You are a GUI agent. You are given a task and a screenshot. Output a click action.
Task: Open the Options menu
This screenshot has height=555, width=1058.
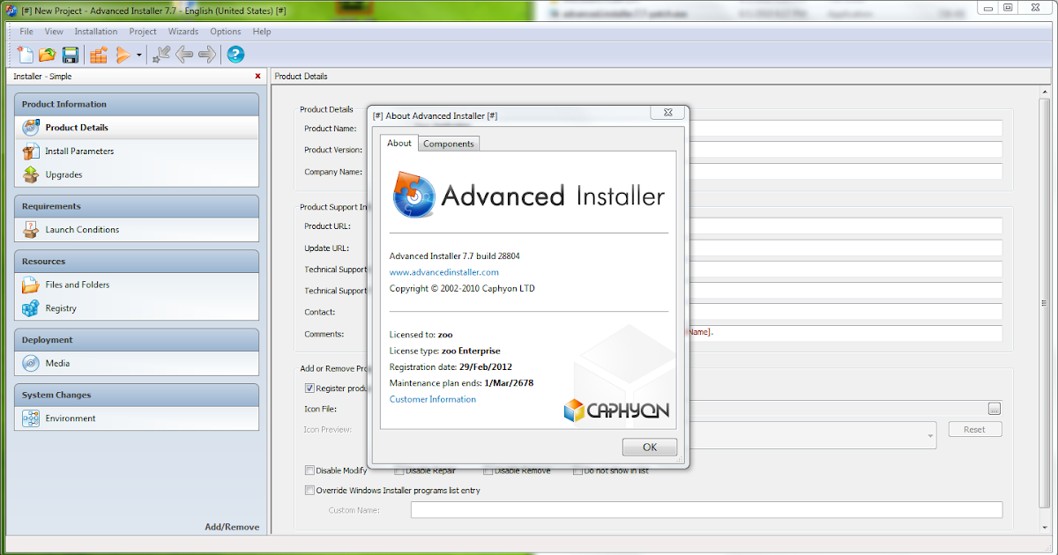point(226,32)
